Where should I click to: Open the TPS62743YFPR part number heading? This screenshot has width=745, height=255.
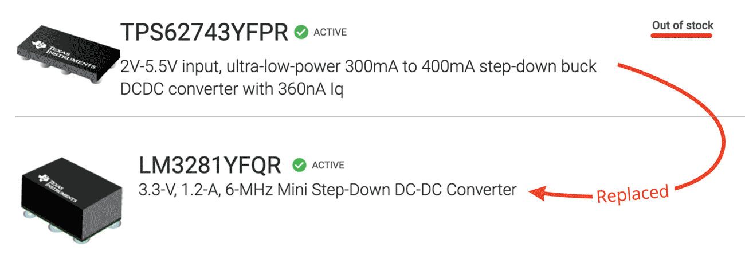pos(203,33)
